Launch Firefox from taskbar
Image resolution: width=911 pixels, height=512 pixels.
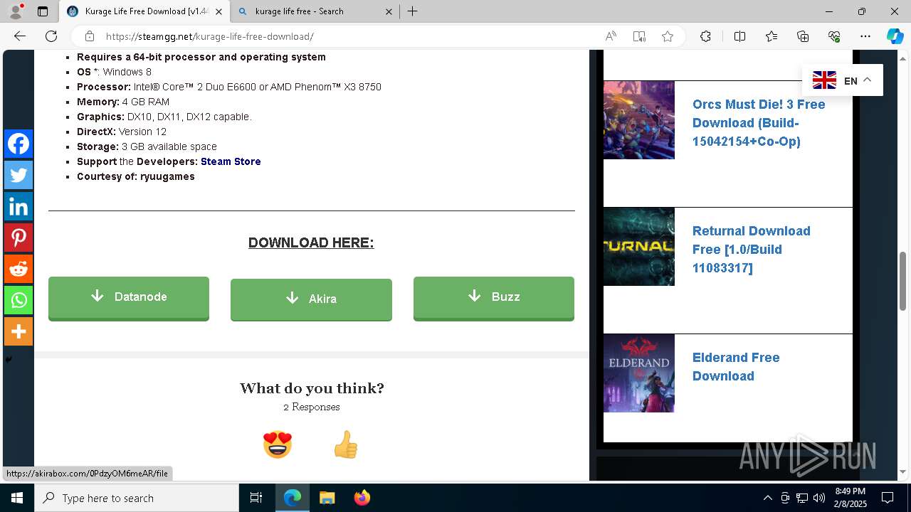point(362,498)
